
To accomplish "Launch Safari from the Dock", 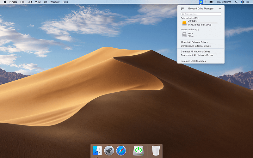I will [121, 150].
